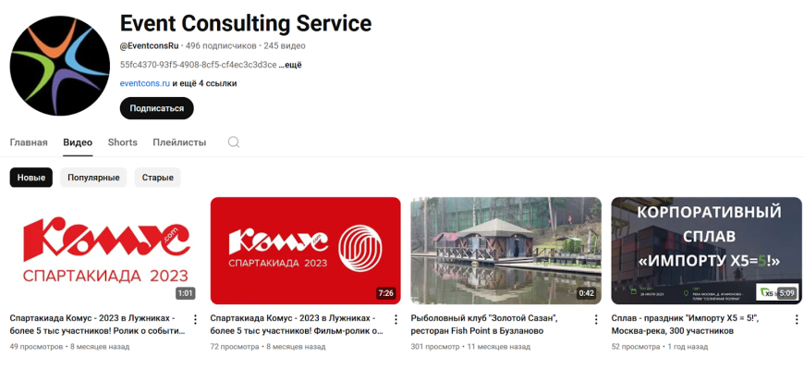
Task: Click the Подписаться subscribe button
Action: tap(157, 108)
